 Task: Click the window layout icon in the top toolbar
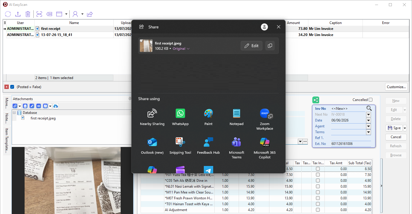pos(59,14)
